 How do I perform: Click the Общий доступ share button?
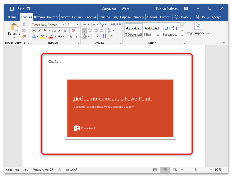pyautogui.click(x=208, y=17)
